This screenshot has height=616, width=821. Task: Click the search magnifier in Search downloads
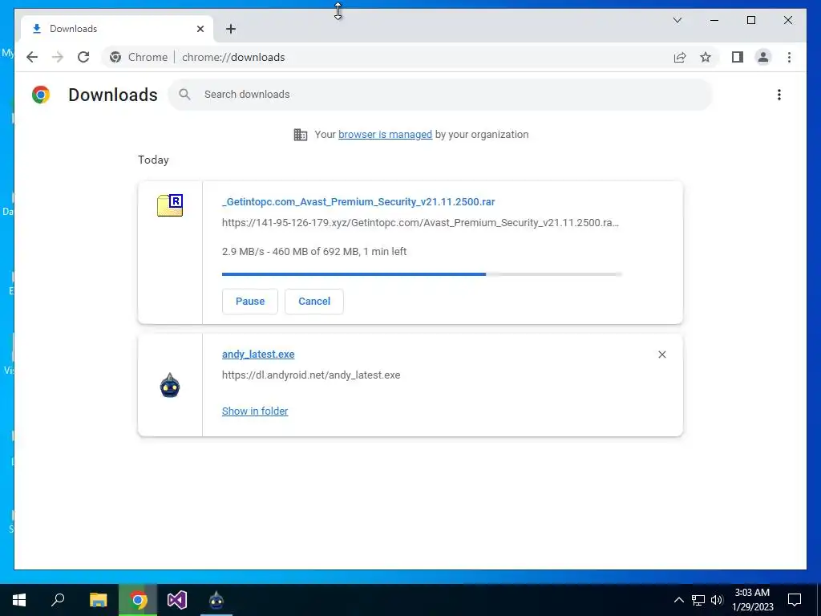tap(184, 95)
